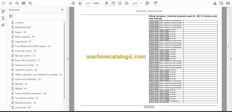The width and height of the screenshot is (232, 112).
Task: Go to Front axle system - 25
Action: click(26, 51)
